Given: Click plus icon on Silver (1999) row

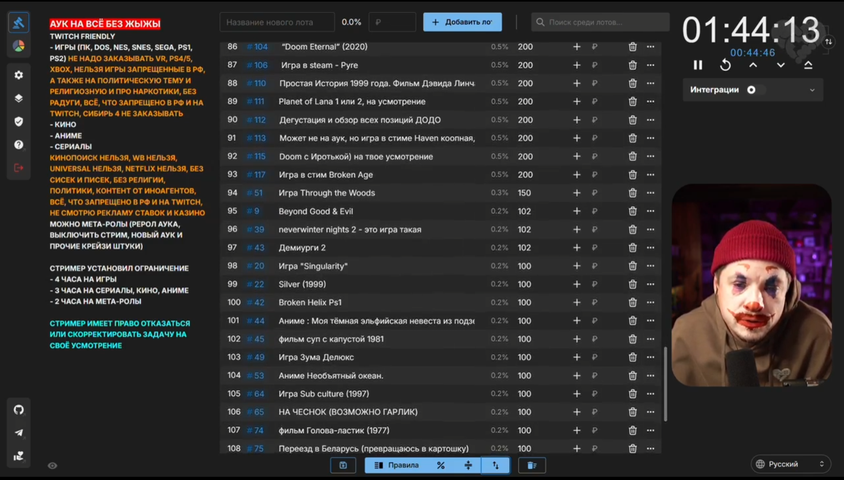Looking at the screenshot, I should (576, 284).
